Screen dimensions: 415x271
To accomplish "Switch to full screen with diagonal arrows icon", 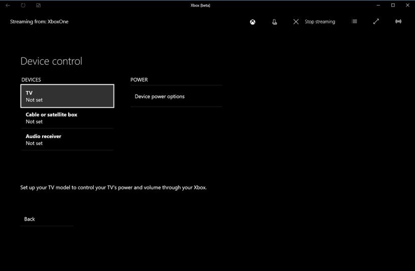I will pos(376,22).
